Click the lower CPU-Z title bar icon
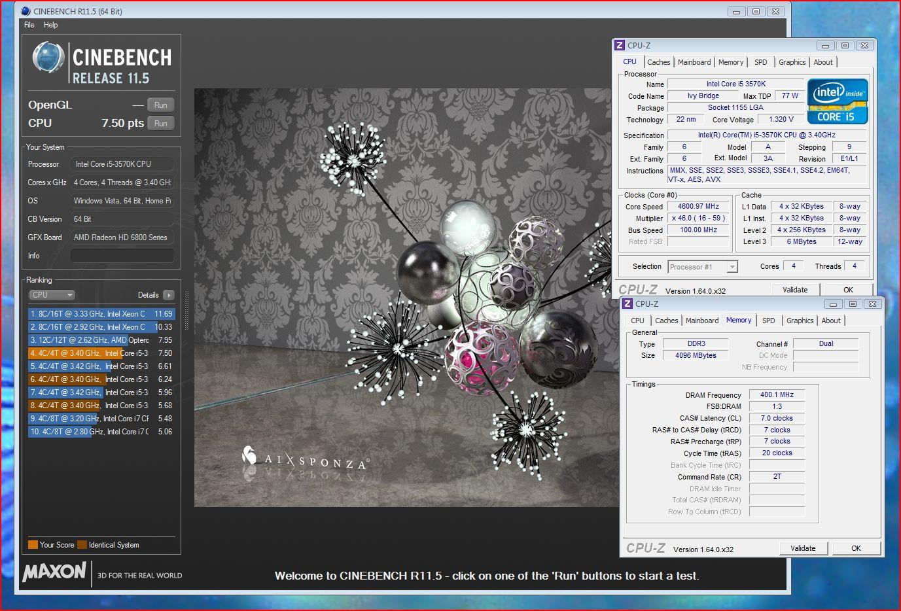This screenshot has width=901, height=611. pyautogui.click(x=627, y=304)
